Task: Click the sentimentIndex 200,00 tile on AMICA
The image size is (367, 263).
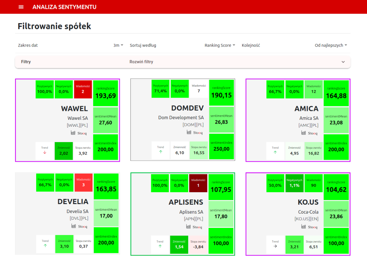Action: pos(336,147)
